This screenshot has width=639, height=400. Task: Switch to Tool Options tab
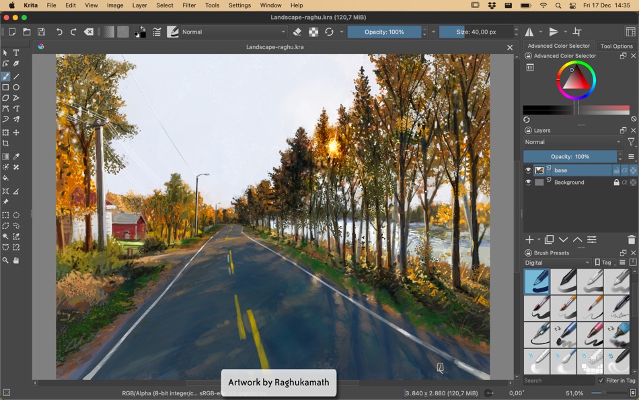click(617, 46)
